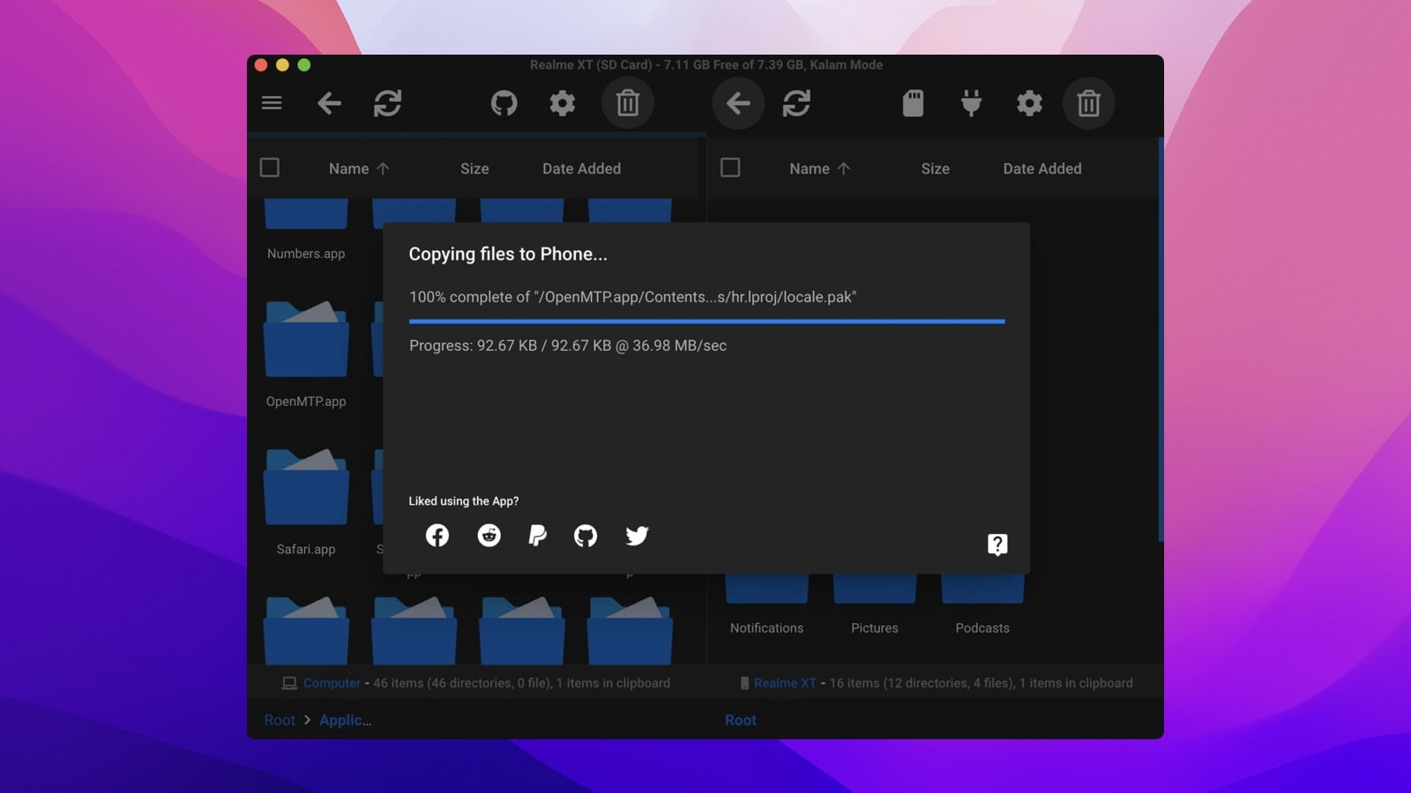Select the Safari.app folder
Screen dimensions: 1411x793
click(306, 502)
